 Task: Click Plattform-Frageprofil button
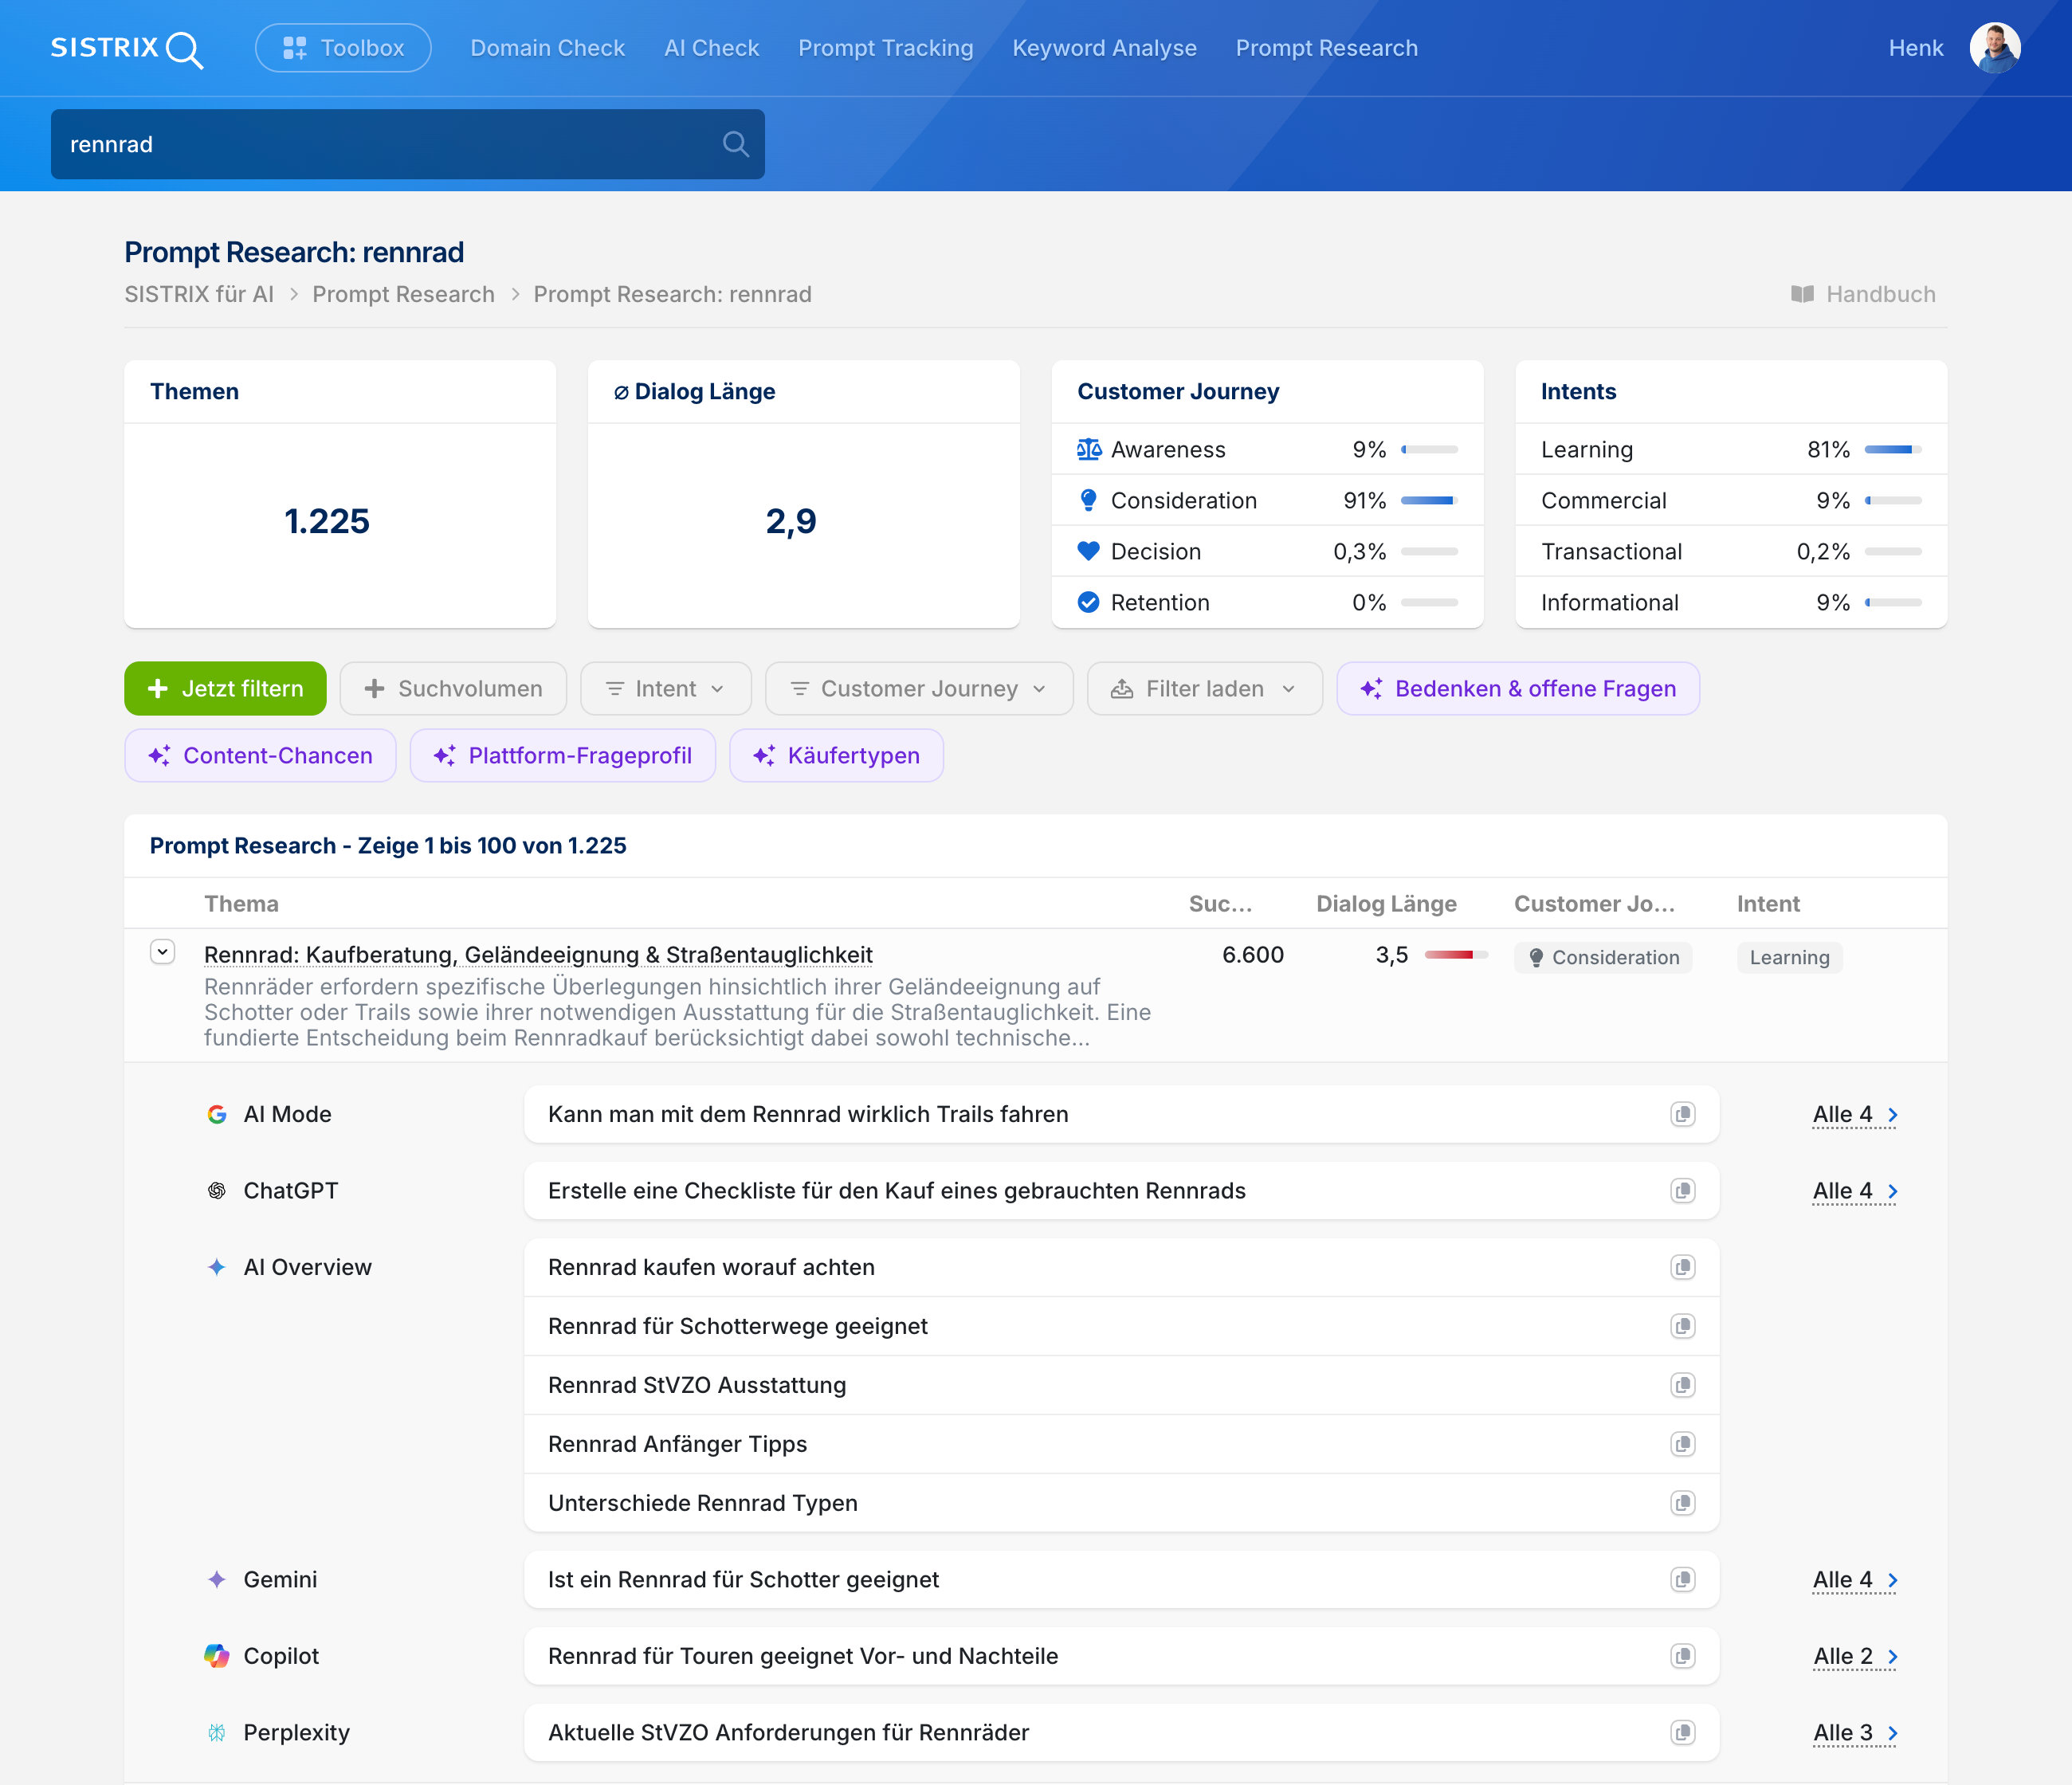(562, 756)
